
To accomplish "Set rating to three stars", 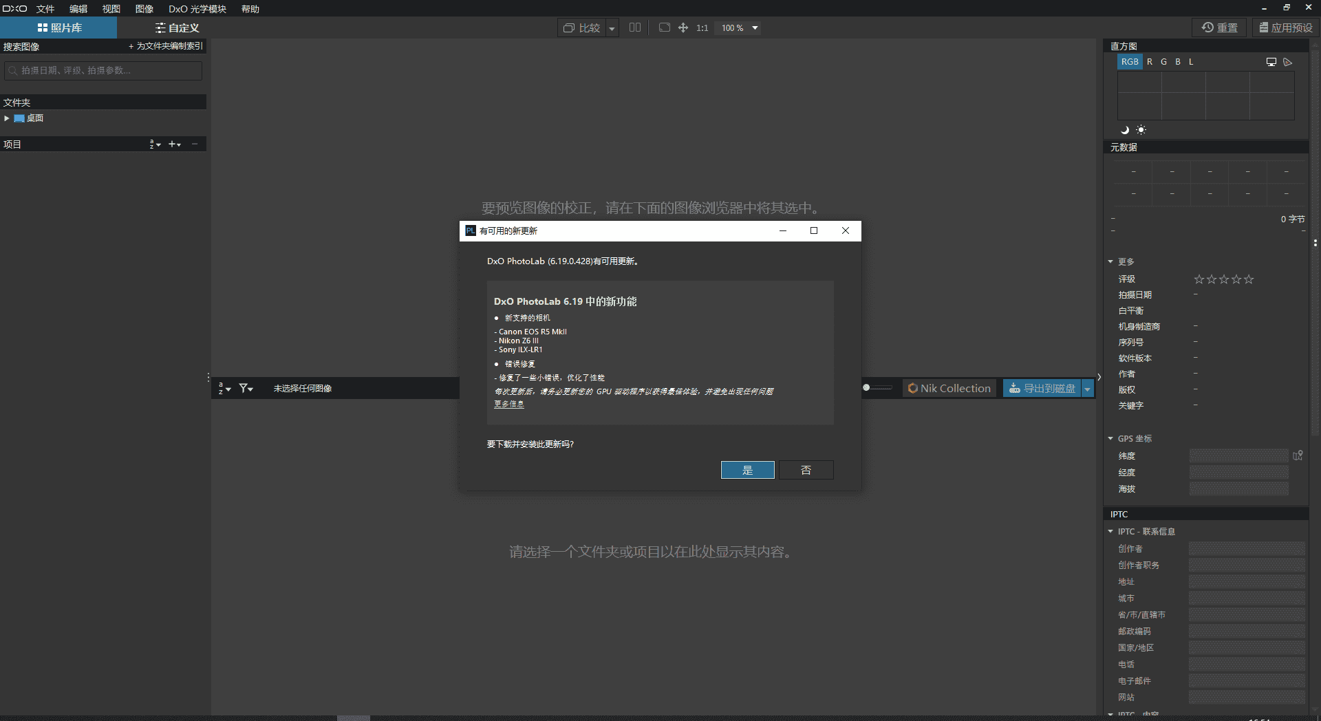I will [x=1224, y=279].
